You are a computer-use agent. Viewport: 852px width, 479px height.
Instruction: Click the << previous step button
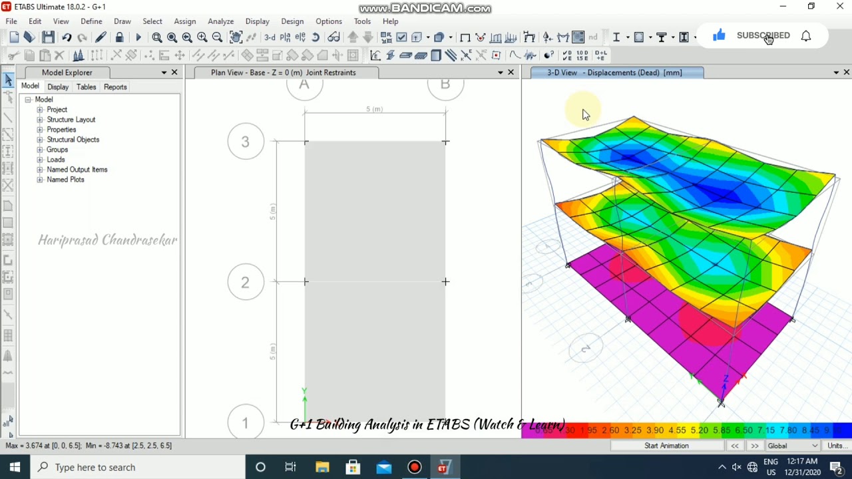pos(735,446)
